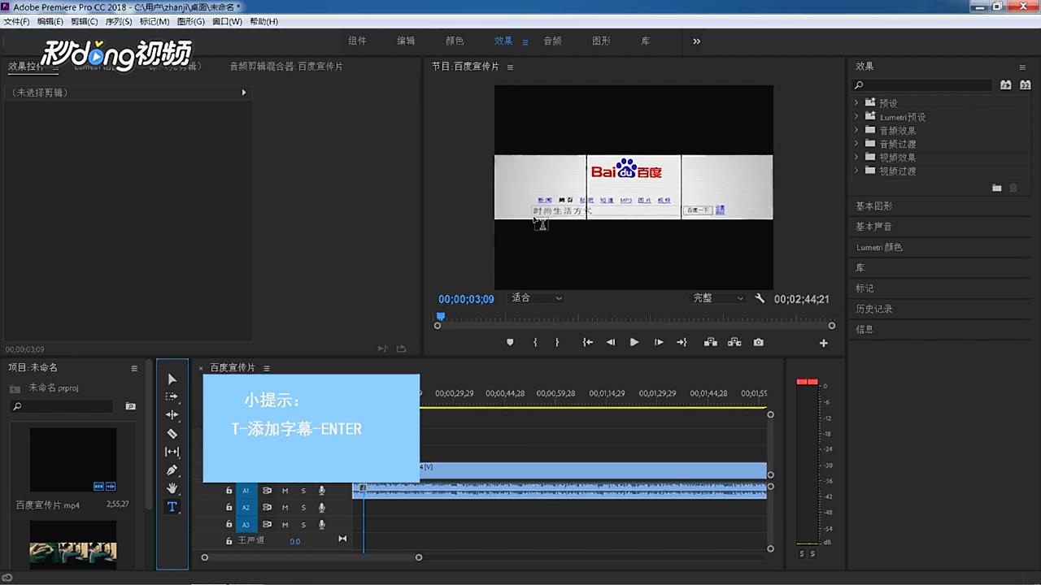Select the Razor tool

point(172,433)
